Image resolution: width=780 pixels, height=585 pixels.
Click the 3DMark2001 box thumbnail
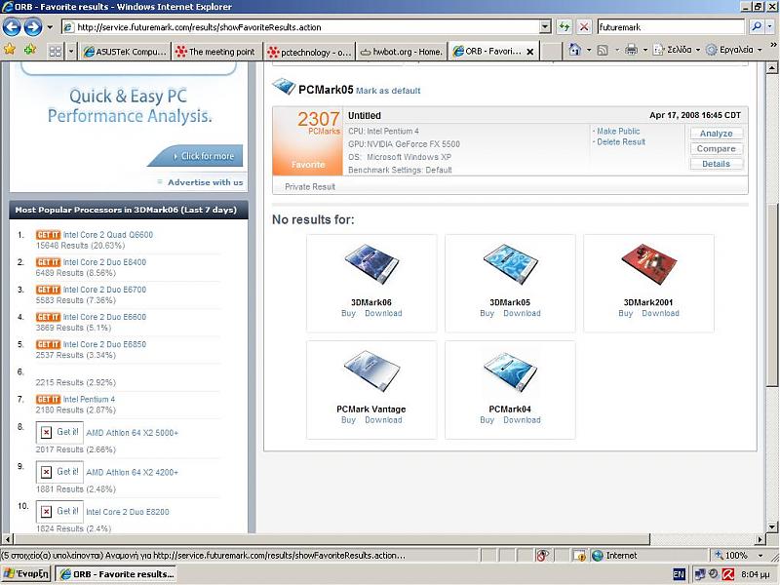pyautogui.click(x=648, y=264)
